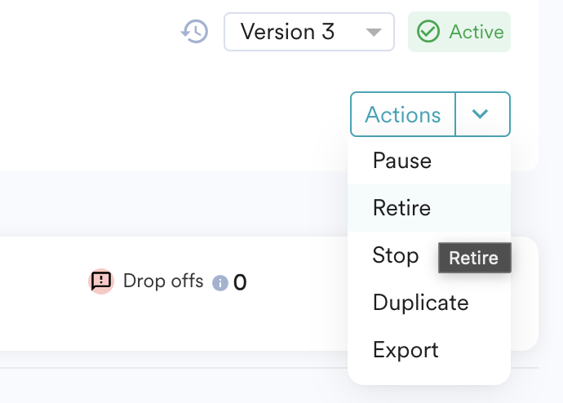Open the version history clock icon
Screen dimensions: 563x403
[194, 33]
